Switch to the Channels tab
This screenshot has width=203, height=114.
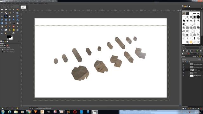coord(191,54)
